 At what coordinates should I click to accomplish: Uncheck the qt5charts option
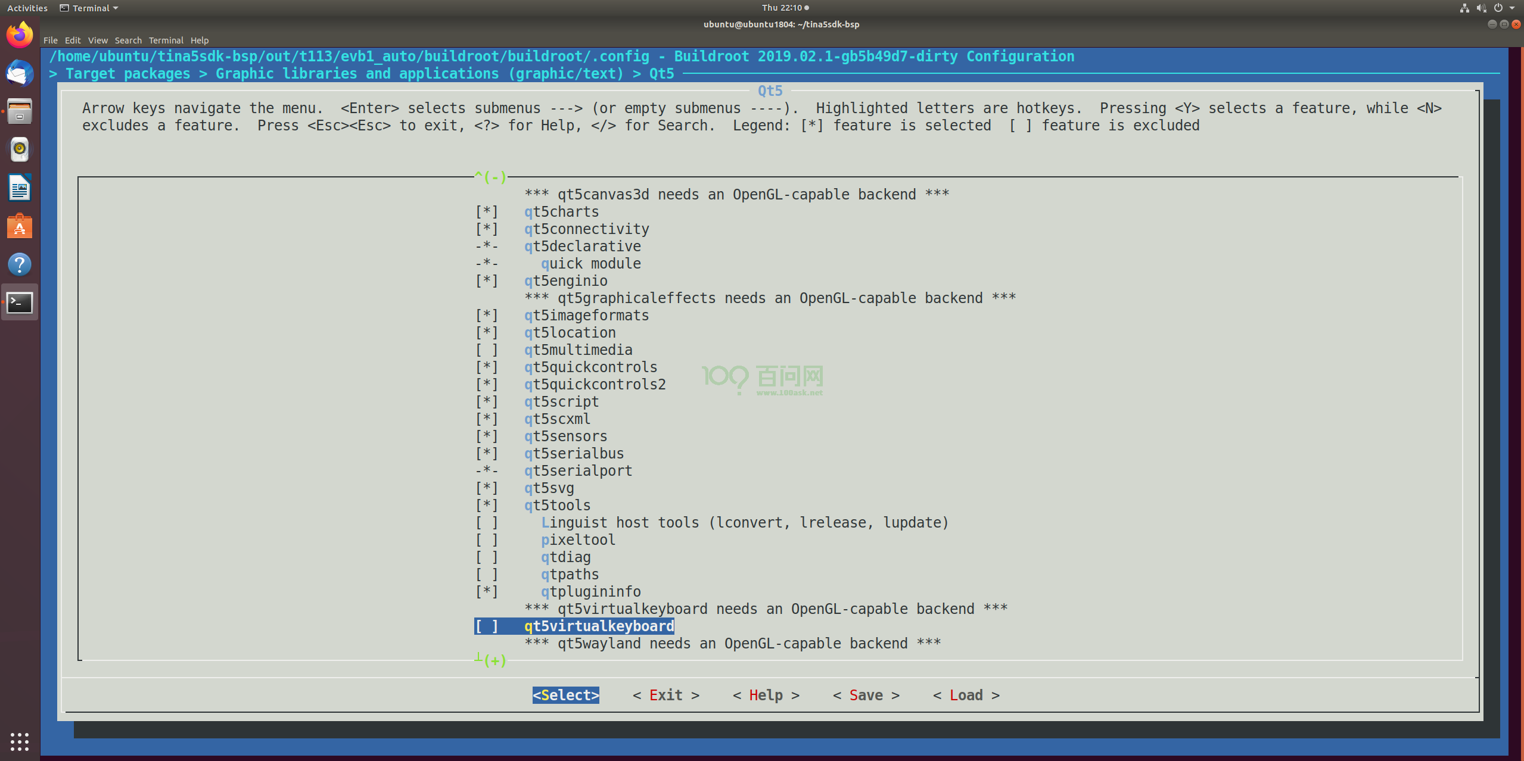click(486, 212)
